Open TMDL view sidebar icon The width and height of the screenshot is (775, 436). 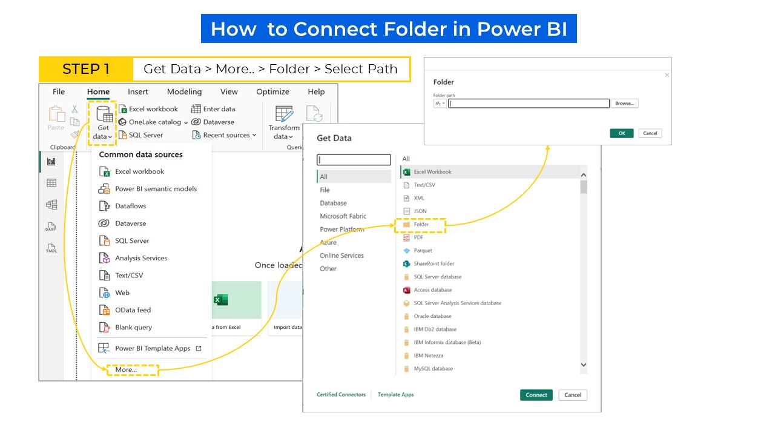tap(51, 248)
